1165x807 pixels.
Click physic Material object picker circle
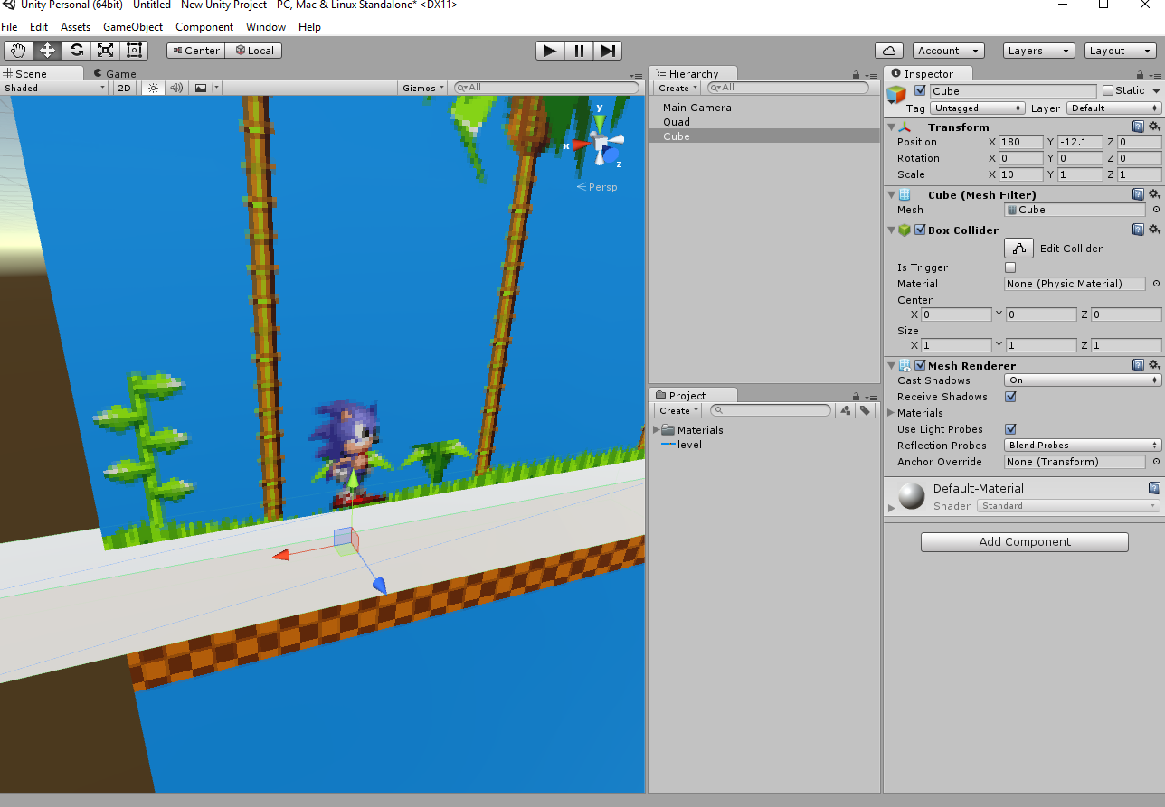pos(1155,284)
